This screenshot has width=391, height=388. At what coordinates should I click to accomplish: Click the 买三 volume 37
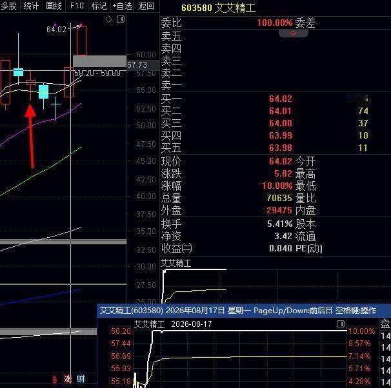(363, 123)
